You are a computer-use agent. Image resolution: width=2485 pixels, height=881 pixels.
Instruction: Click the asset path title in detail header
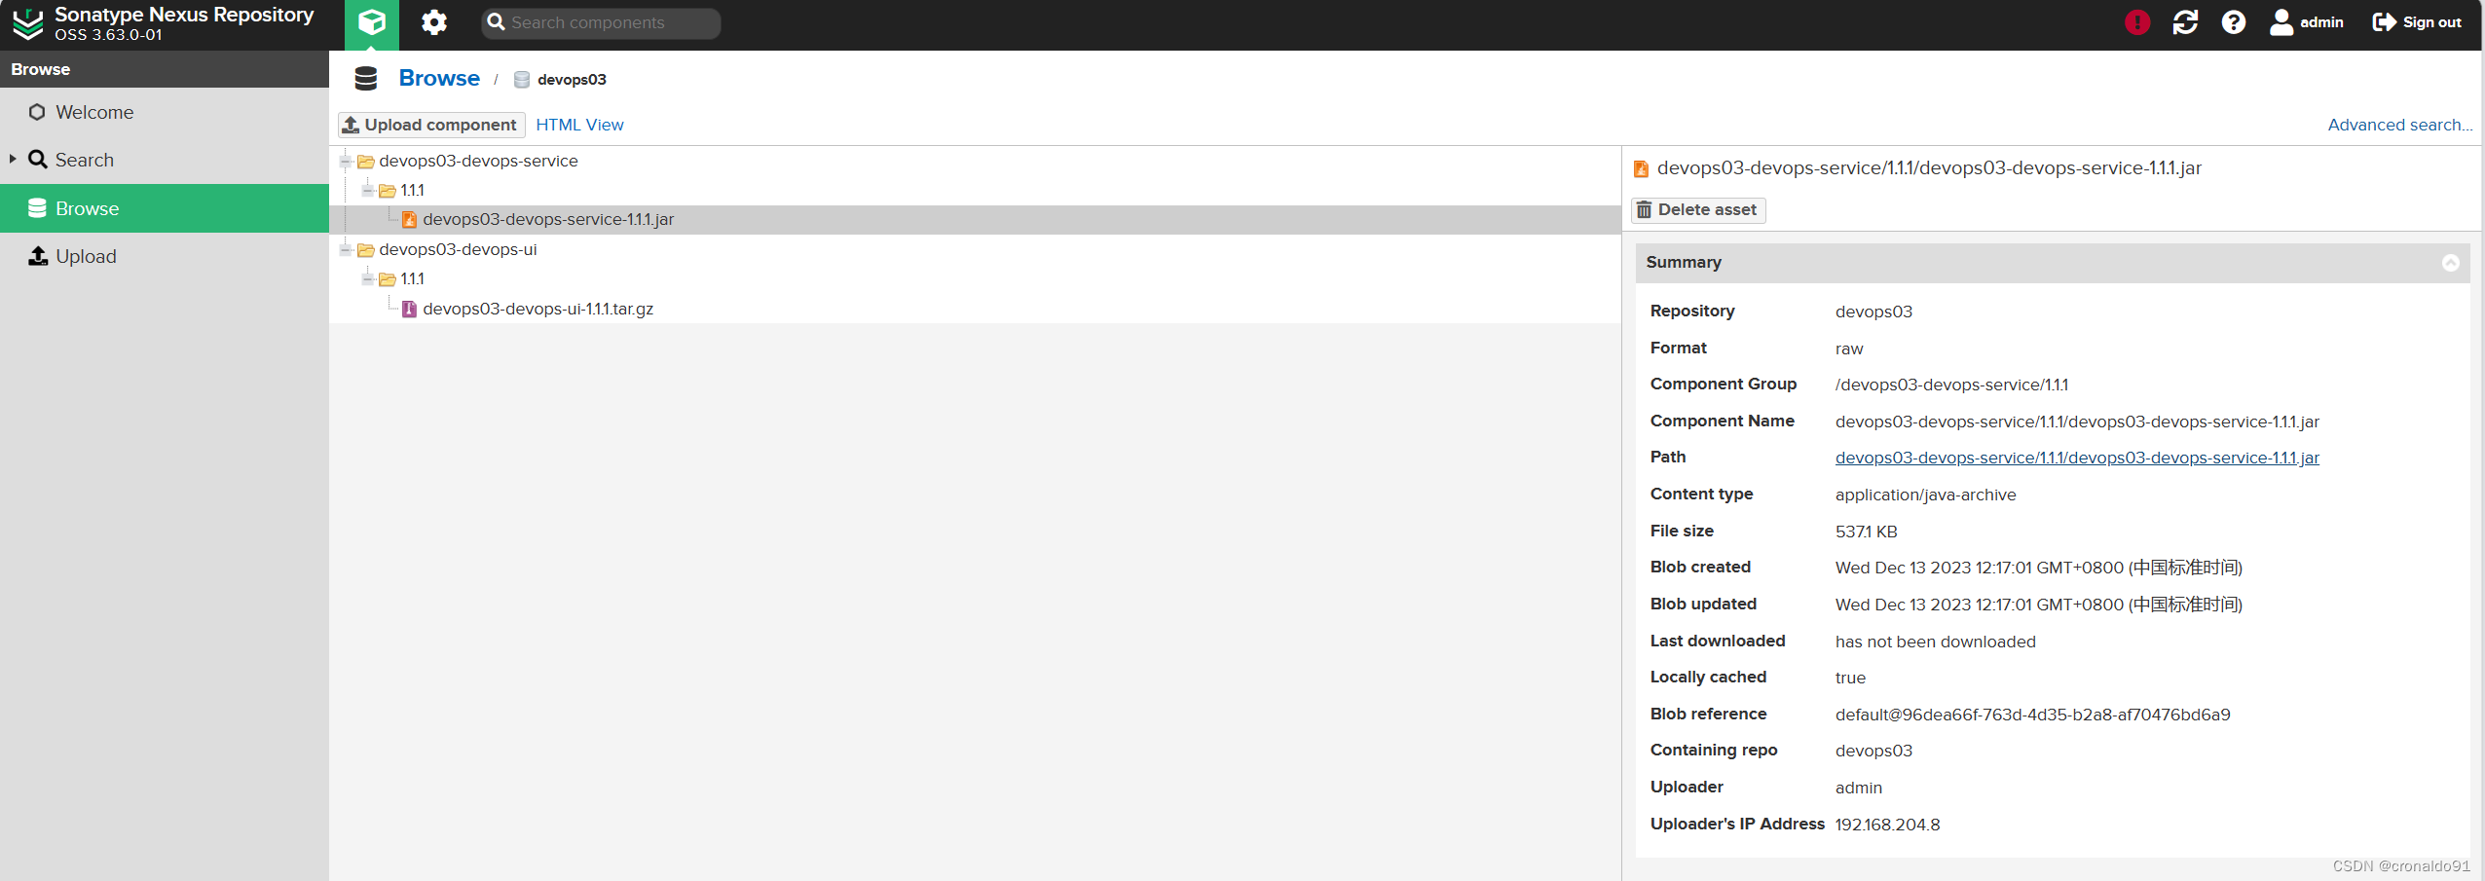point(1929,167)
